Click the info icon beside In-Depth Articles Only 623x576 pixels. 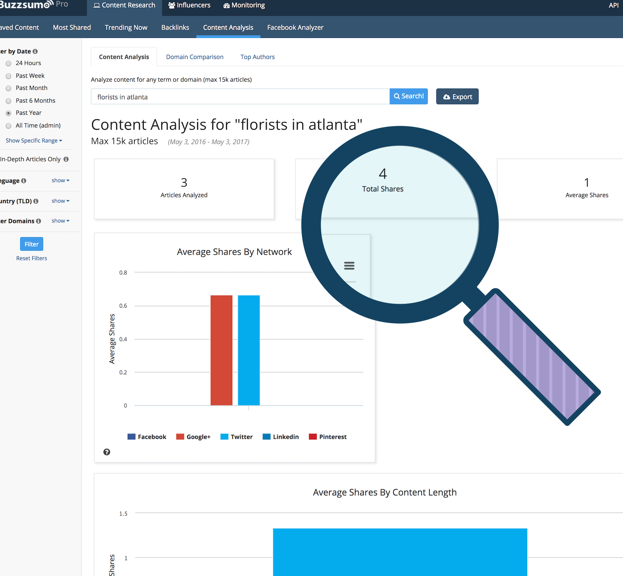point(66,159)
